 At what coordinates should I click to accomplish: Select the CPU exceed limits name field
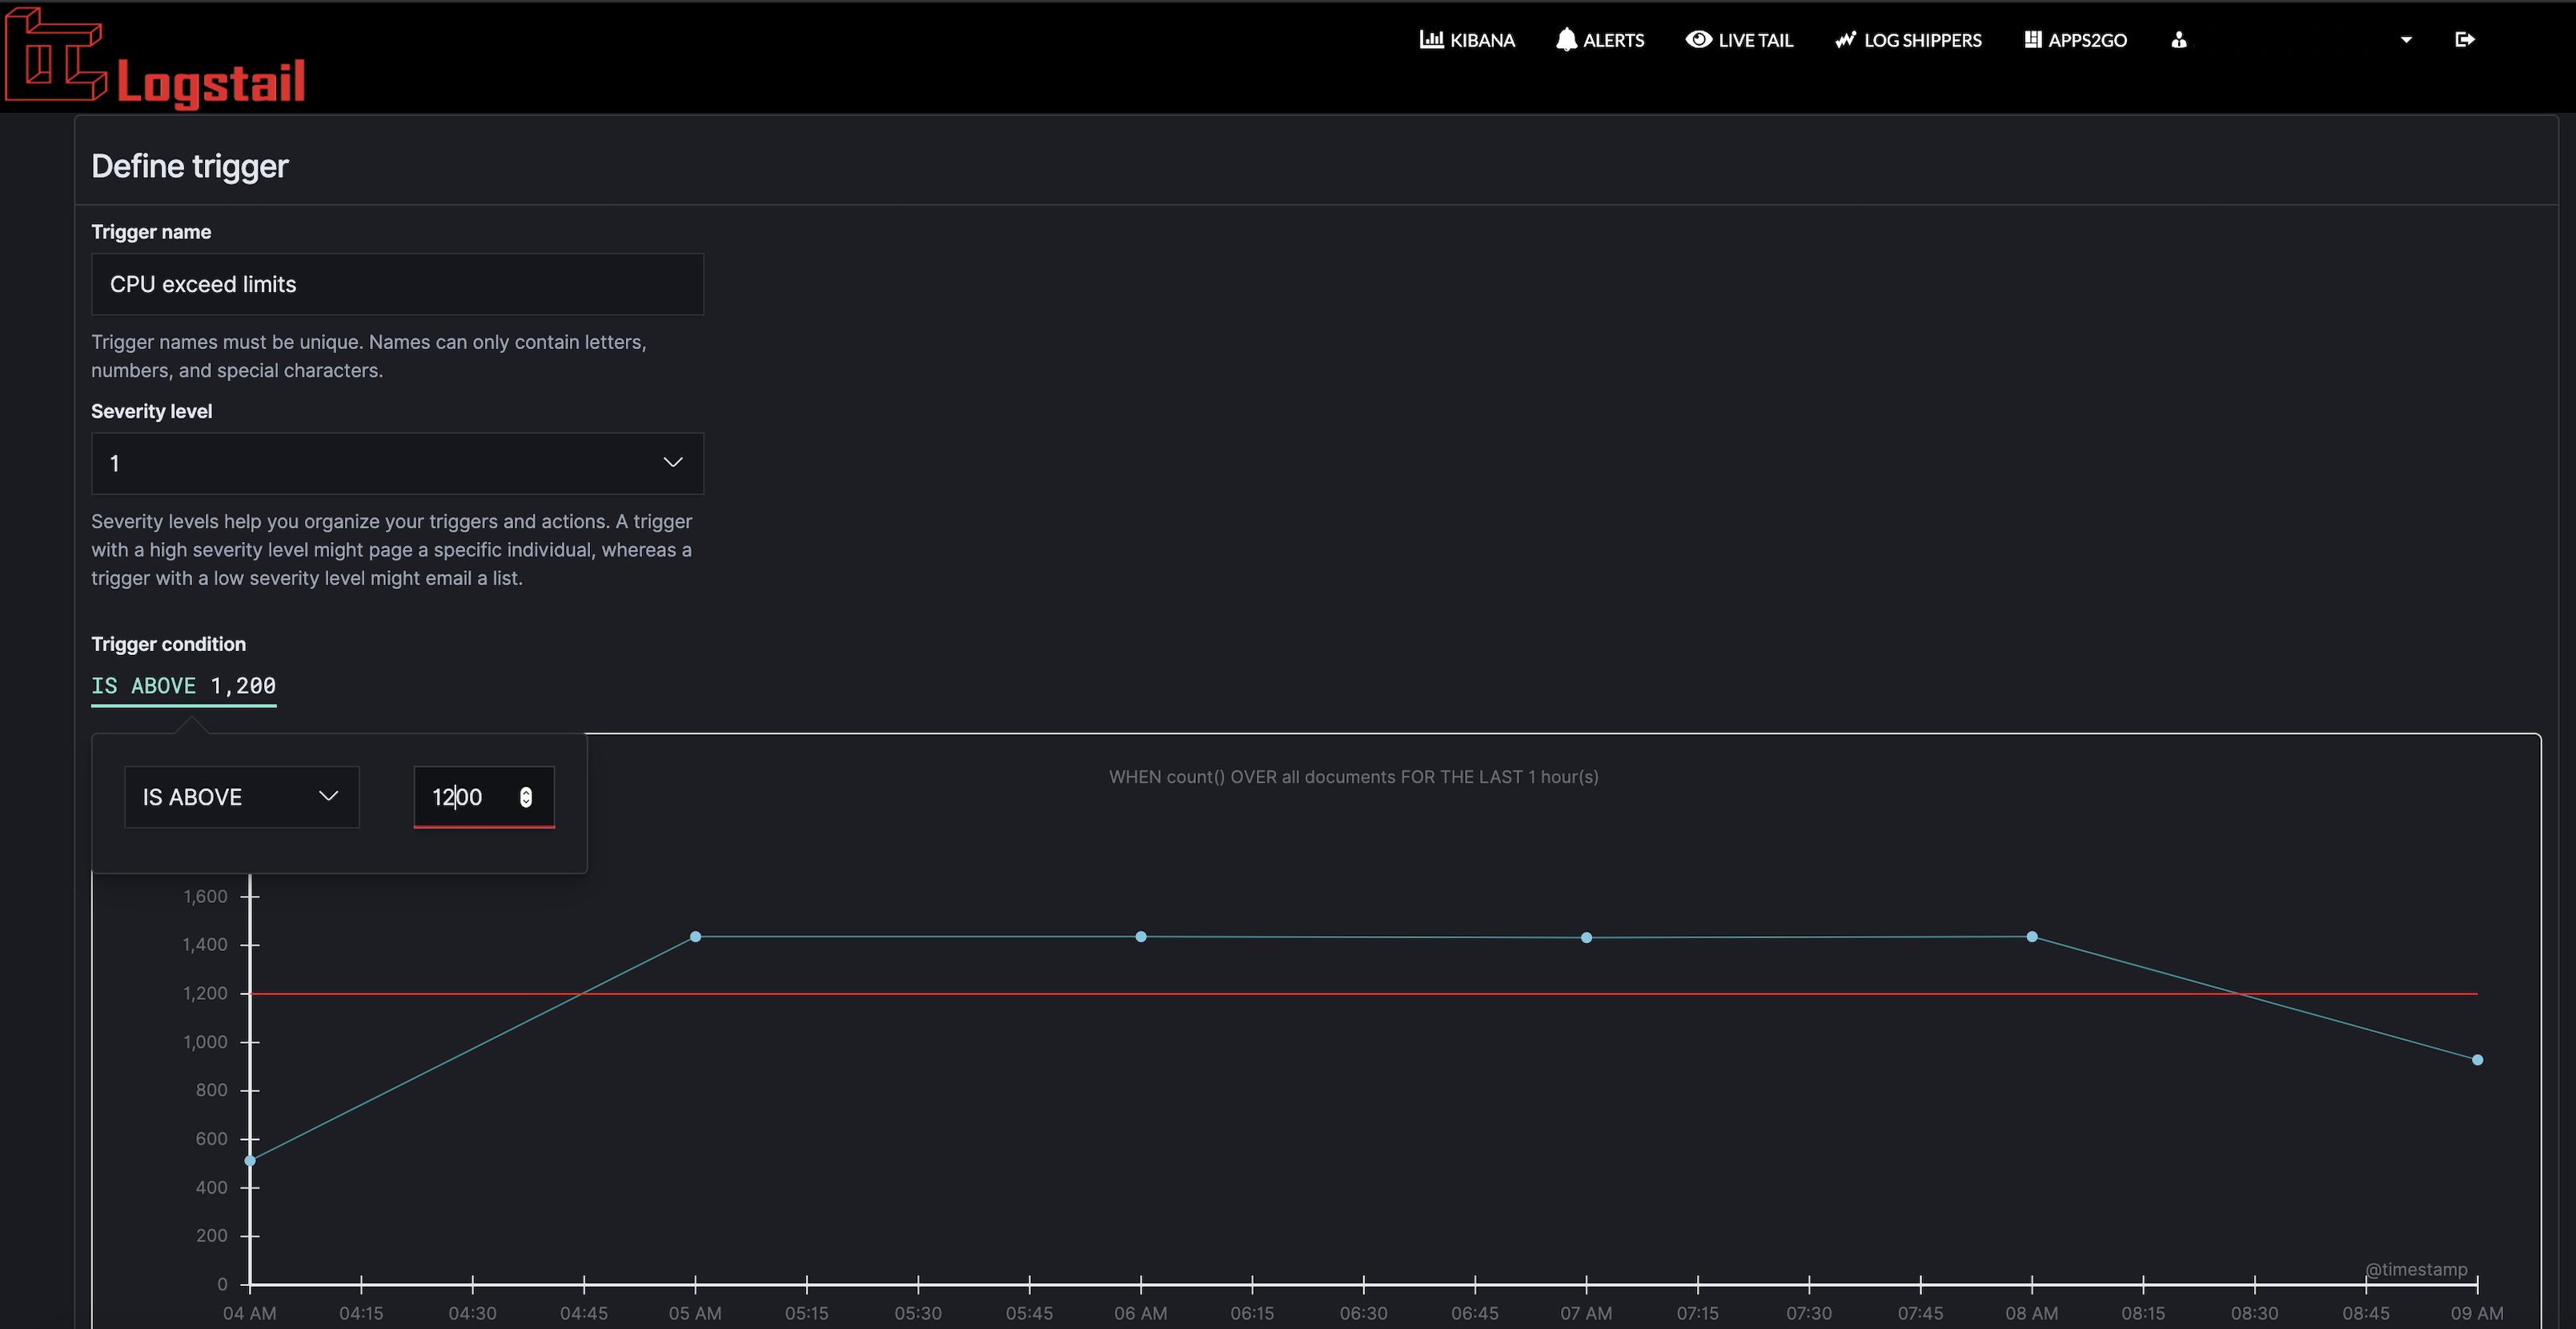click(x=397, y=284)
